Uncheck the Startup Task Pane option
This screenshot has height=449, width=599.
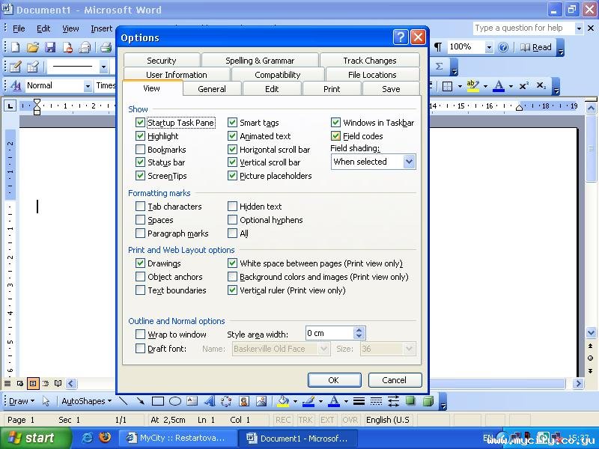pyautogui.click(x=141, y=123)
